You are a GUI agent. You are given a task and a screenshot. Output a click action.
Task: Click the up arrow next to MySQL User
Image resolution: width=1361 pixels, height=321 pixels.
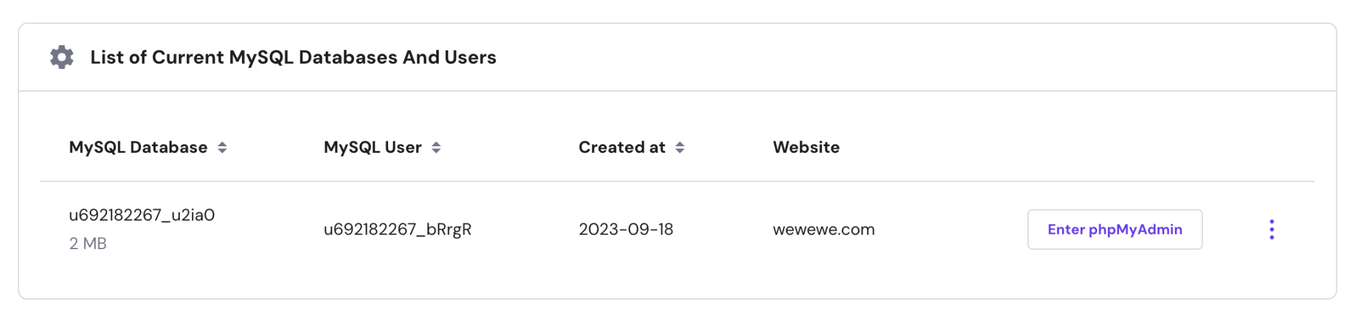[436, 144]
